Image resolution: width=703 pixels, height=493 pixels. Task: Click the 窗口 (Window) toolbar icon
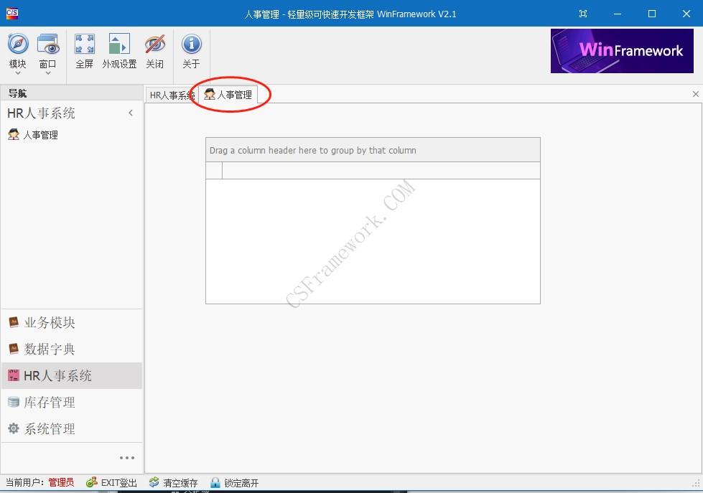click(x=47, y=44)
